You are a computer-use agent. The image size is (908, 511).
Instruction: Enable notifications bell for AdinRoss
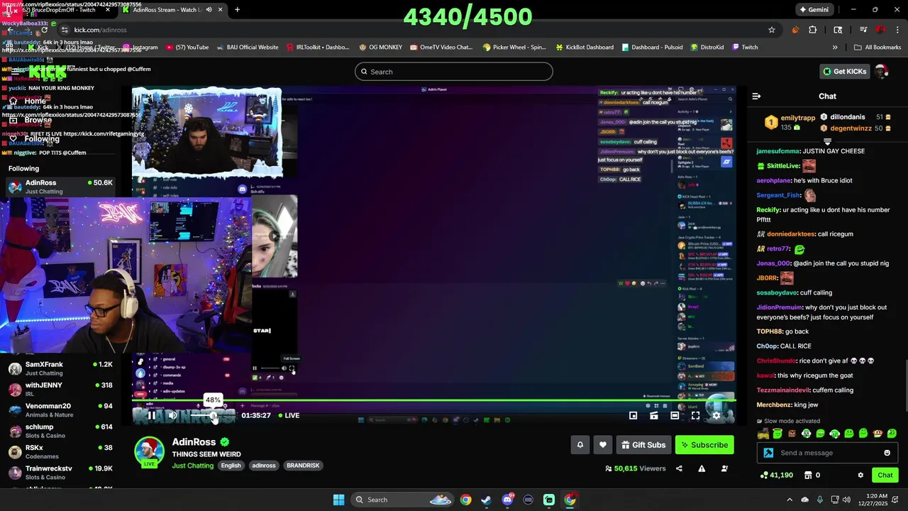point(580,445)
